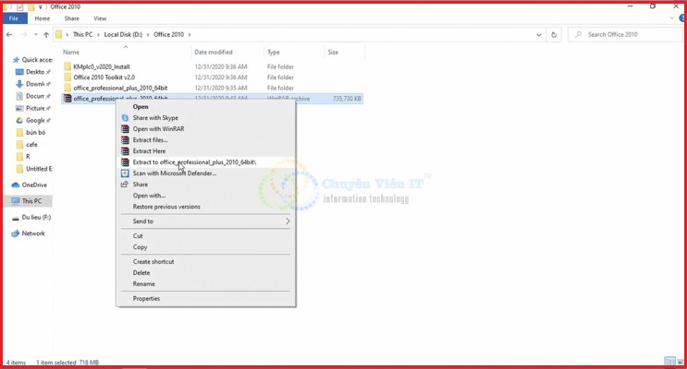Go up one folder level arrow
687x369 pixels.
click(x=46, y=34)
